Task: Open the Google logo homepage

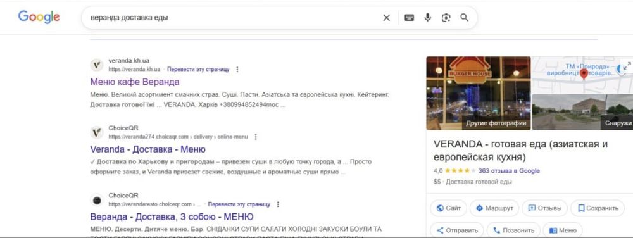Action: click(x=39, y=17)
